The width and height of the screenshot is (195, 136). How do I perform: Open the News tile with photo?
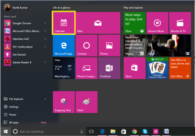(x=169, y=45)
